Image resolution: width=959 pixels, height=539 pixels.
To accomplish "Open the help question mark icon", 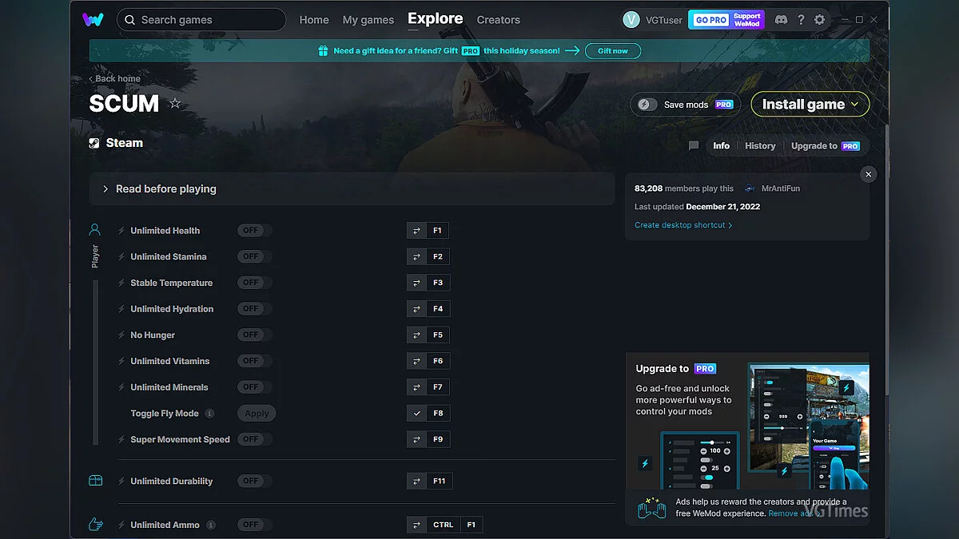I will (801, 20).
